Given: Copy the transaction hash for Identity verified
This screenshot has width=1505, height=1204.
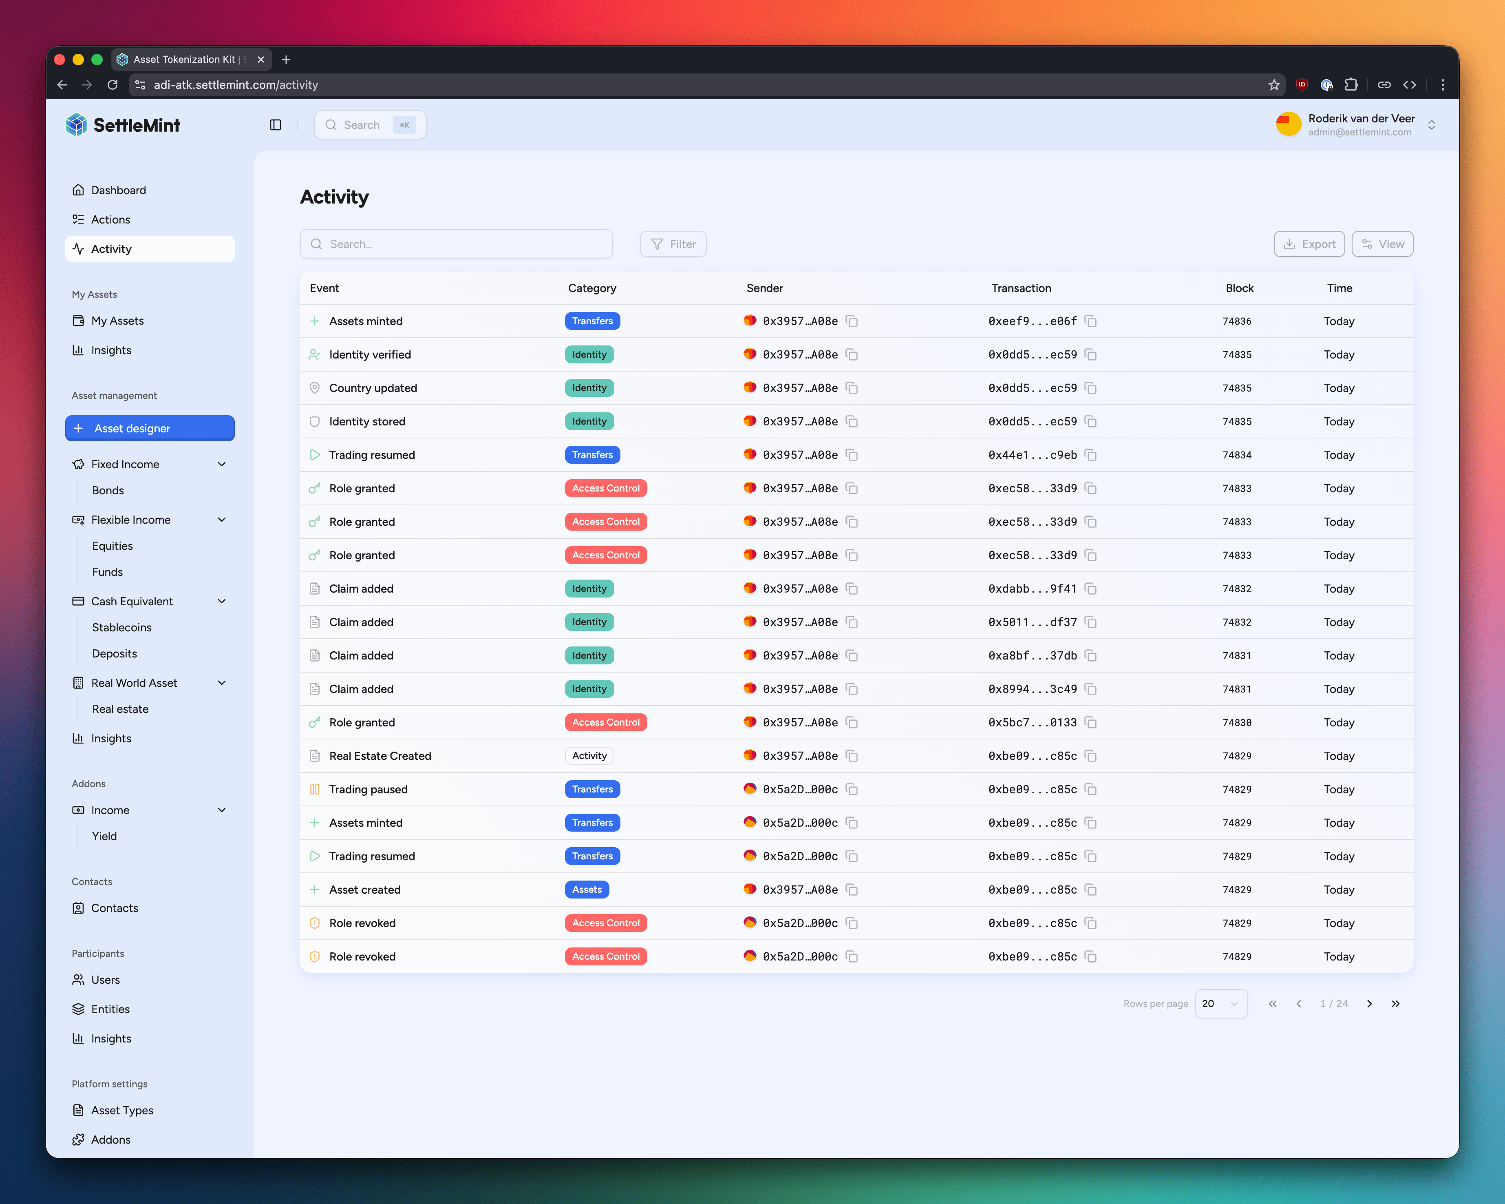Looking at the screenshot, I should (1091, 355).
